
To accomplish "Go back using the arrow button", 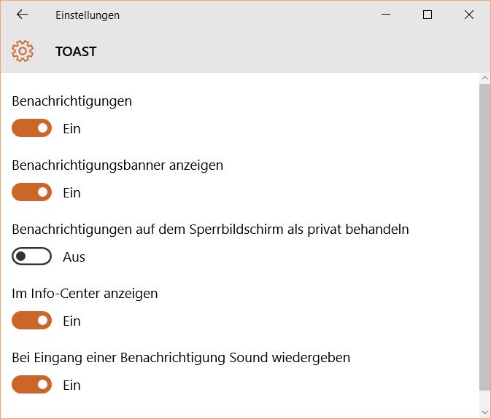I will (22, 15).
